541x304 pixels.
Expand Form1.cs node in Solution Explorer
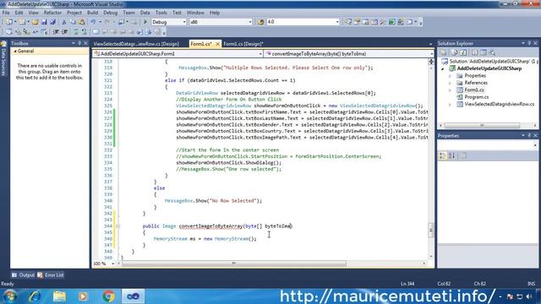[x=451, y=90]
